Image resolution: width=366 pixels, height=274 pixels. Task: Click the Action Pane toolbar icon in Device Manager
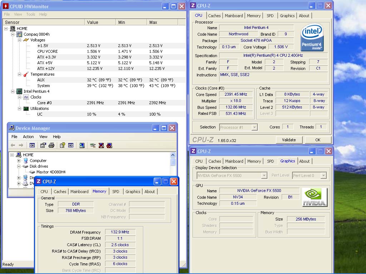[x=71, y=146]
